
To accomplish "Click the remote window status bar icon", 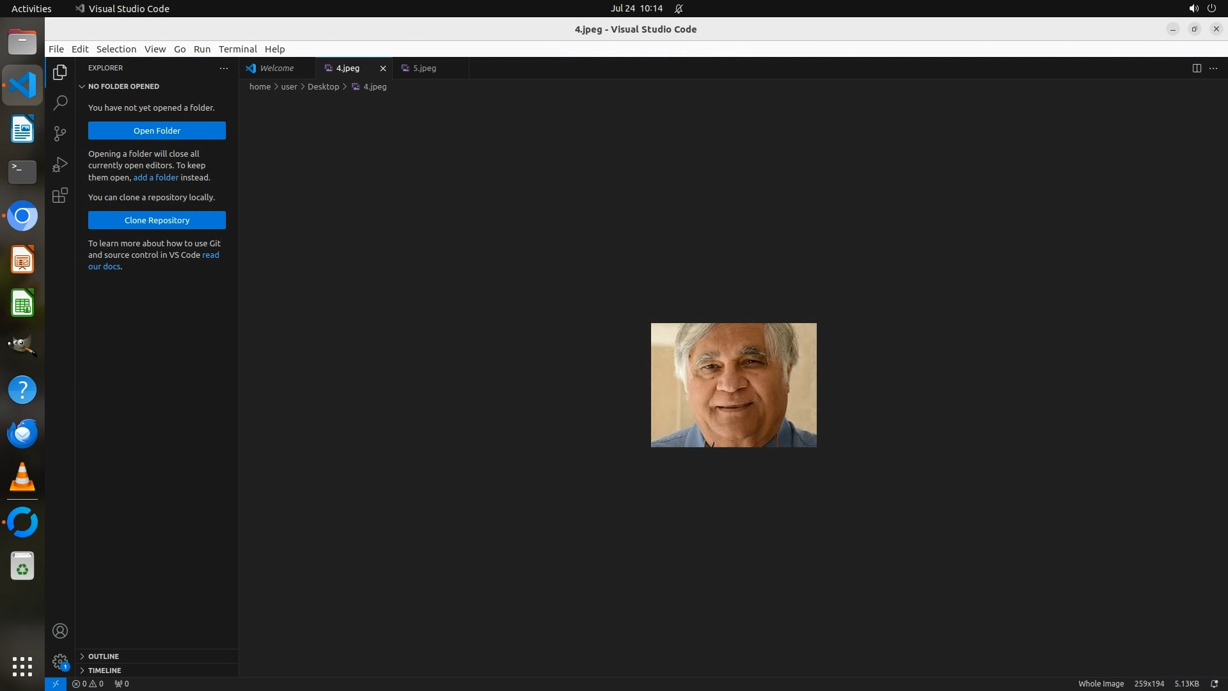I will (56, 683).
